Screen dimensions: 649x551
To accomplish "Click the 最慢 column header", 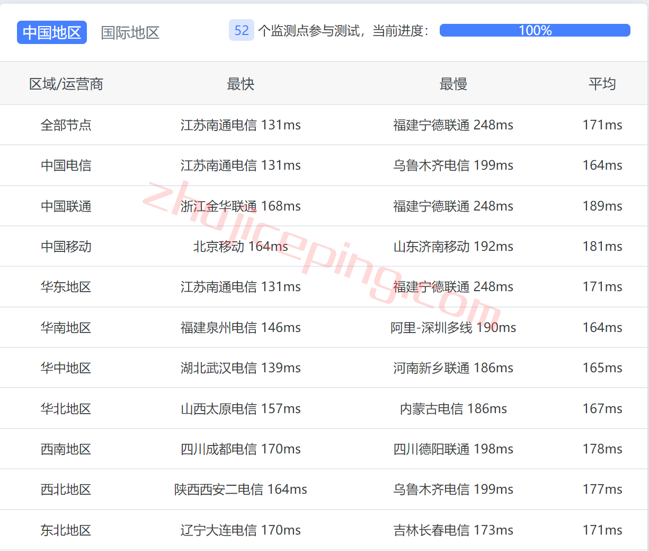I will point(453,84).
